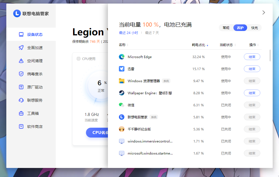Open 设备状态 in the sidebar

pyautogui.click(x=31, y=35)
